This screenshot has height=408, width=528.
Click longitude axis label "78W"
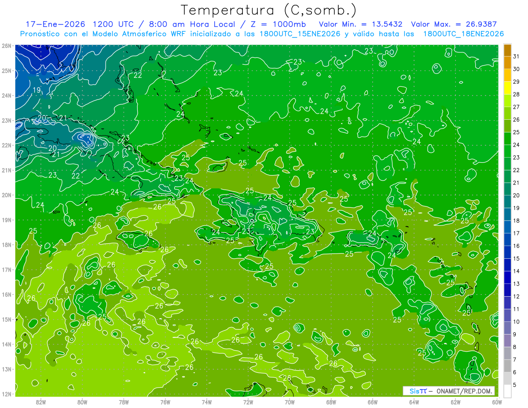pos(124,402)
